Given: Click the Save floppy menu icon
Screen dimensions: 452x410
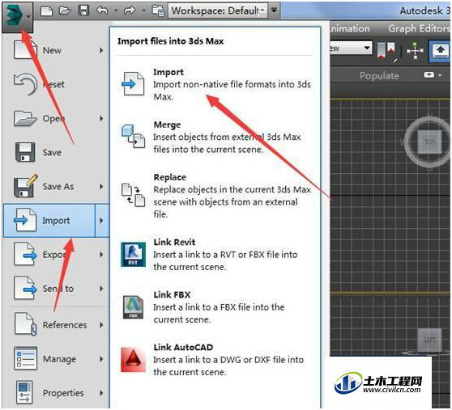Looking at the screenshot, I should [x=25, y=152].
